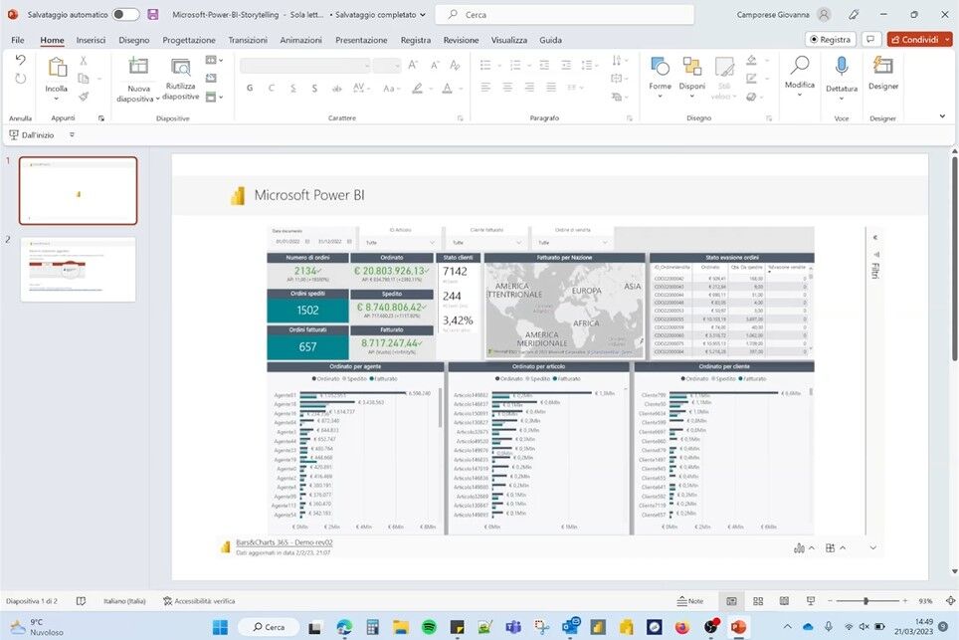959x640 pixels.
Task: Start slideshow from status bar icon
Action: 811,601
